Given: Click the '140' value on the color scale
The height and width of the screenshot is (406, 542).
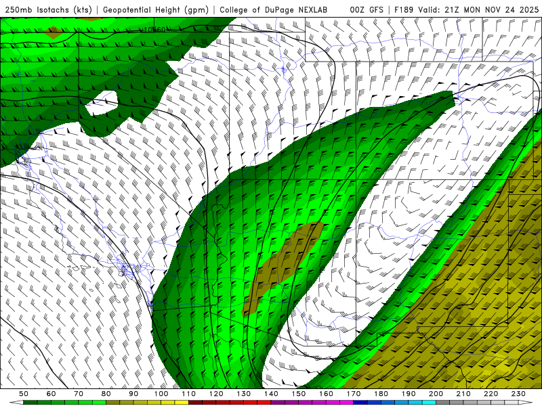Looking at the screenshot, I should (271, 394).
